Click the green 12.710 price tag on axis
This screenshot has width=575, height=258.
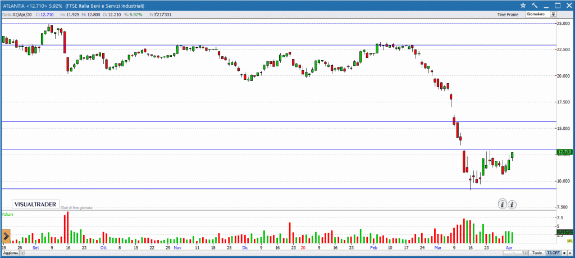(564, 152)
